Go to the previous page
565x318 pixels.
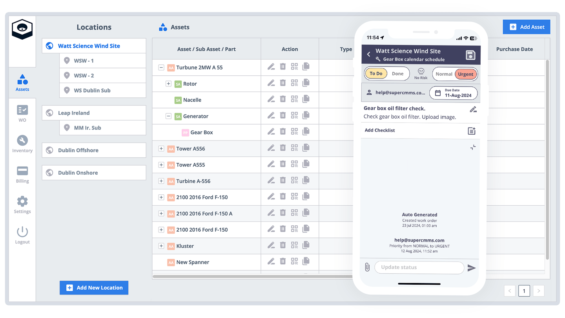510,291
